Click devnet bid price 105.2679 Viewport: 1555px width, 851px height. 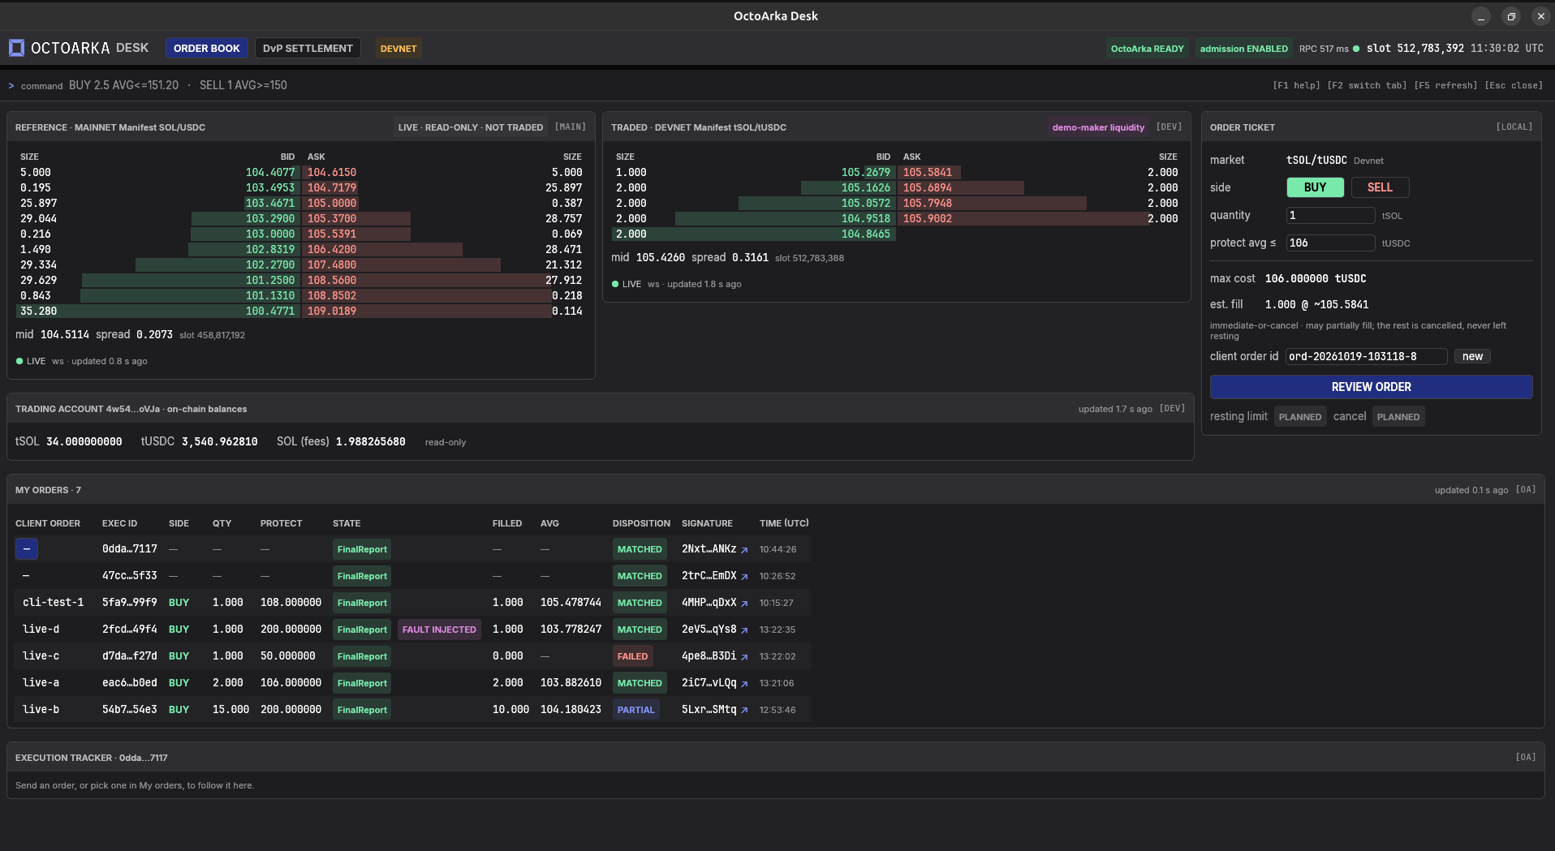pos(865,173)
